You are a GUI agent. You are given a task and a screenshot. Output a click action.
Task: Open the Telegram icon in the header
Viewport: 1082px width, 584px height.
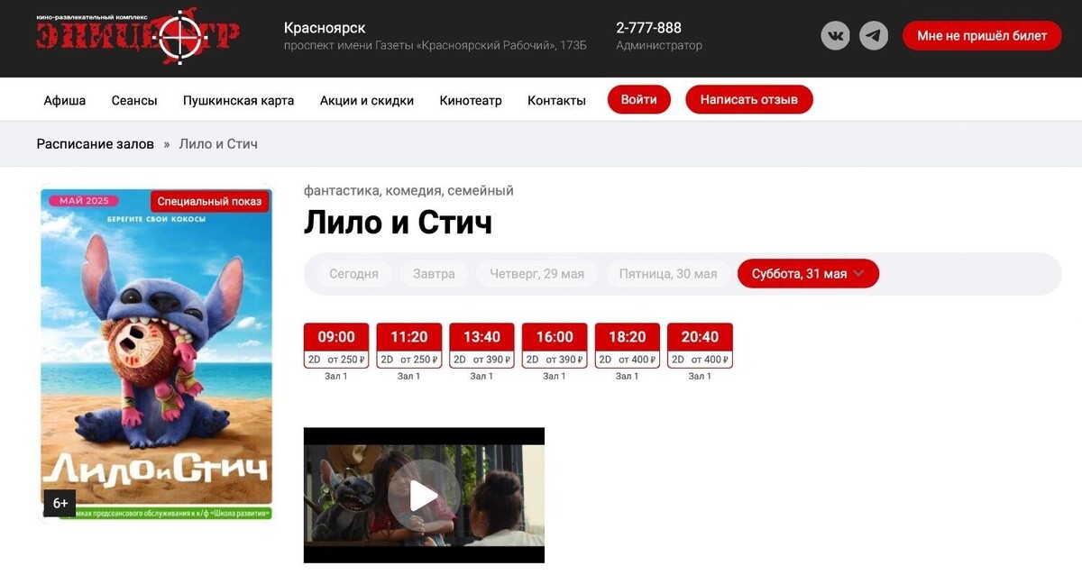point(872,35)
